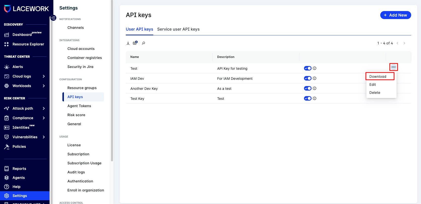The image size is (421, 204).
Task: Select Delete from the context menu
Action: point(381,93)
